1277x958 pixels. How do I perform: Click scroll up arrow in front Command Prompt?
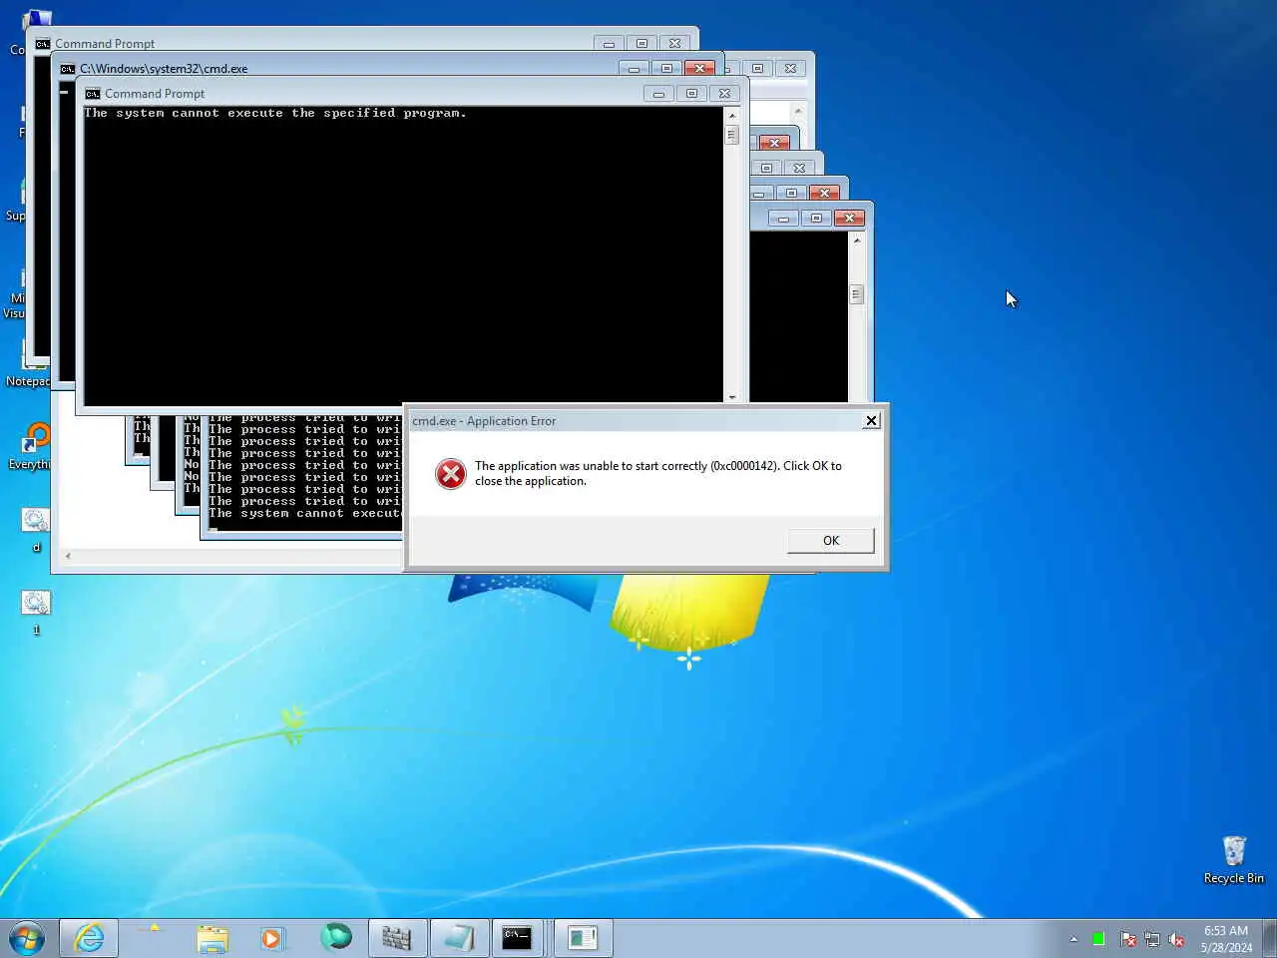(731, 115)
